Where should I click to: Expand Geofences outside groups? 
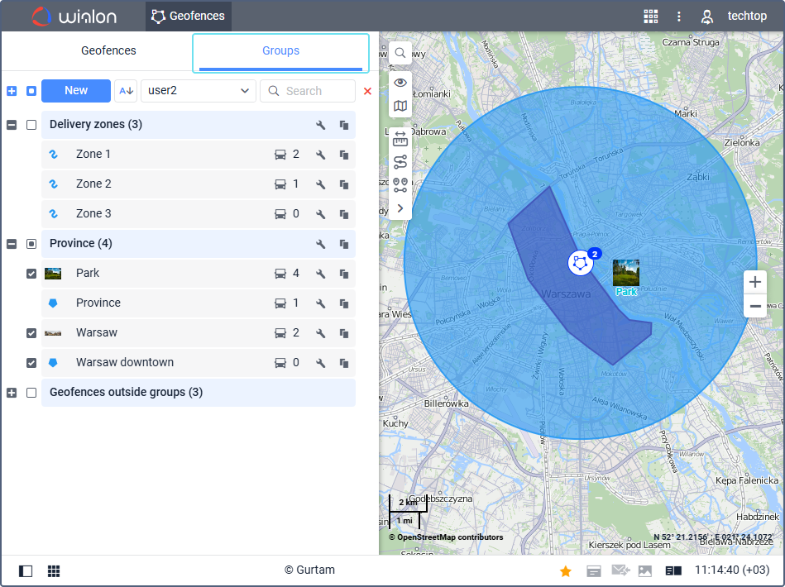click(12, 393)
